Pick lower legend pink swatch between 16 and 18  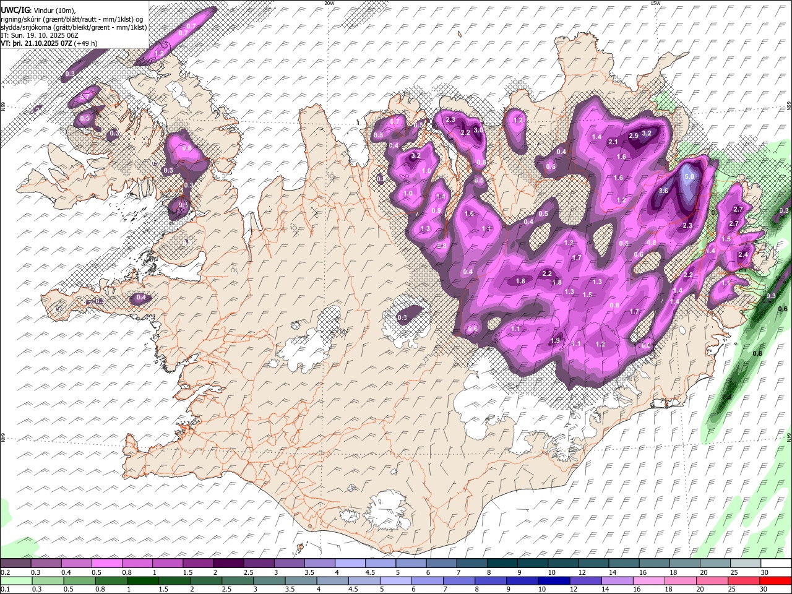[x=649, y=581]
